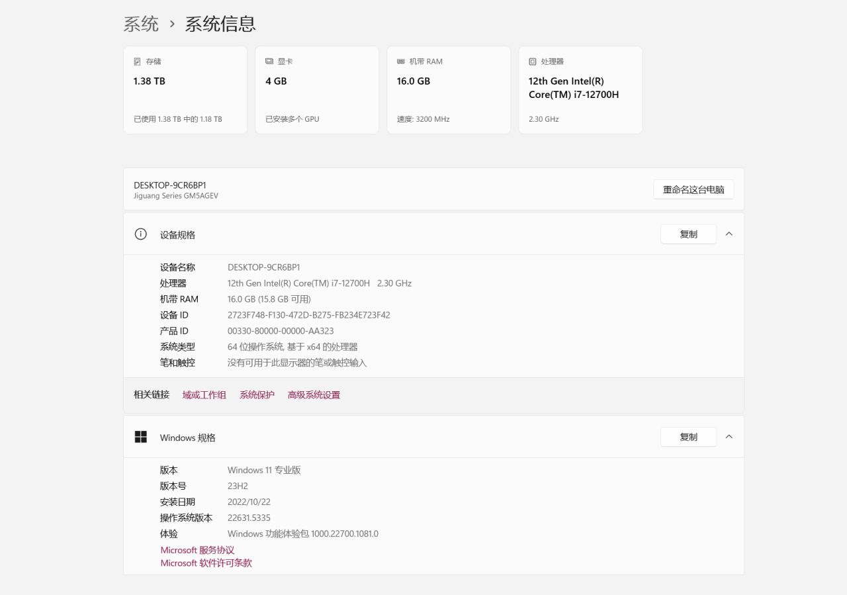Screen dimensions: 847x595
Task: Open Microsoft 服务协议 link
Action: click(197, 550)
